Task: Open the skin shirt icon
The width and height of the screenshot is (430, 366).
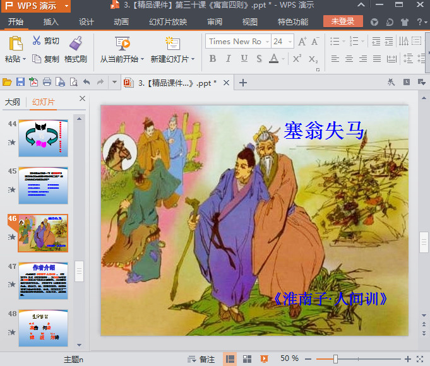Action: [405, 22]
